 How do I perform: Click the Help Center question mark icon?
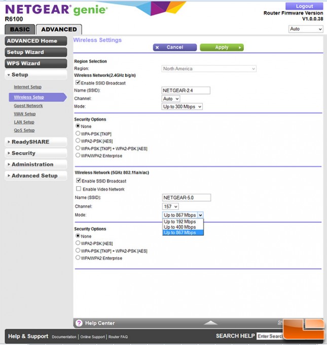(79, 323)
